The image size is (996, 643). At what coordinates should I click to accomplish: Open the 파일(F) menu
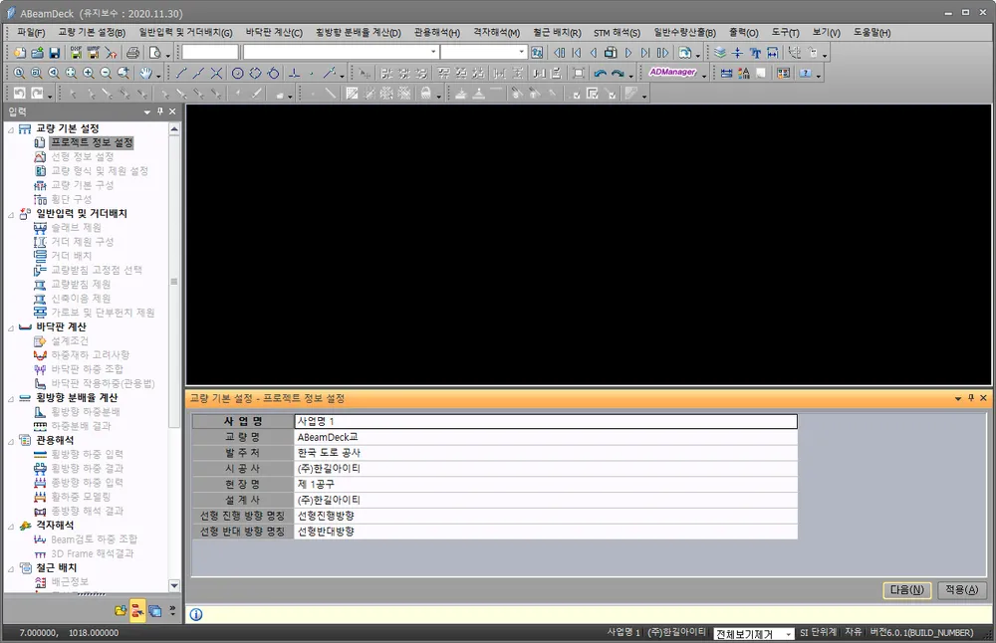pos(31,33)
